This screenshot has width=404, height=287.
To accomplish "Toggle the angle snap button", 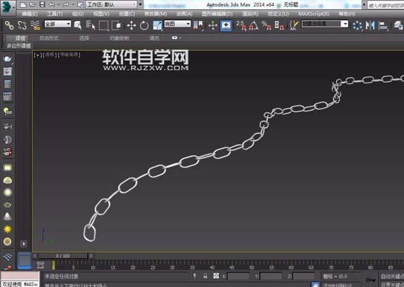I will coord(253,25).
